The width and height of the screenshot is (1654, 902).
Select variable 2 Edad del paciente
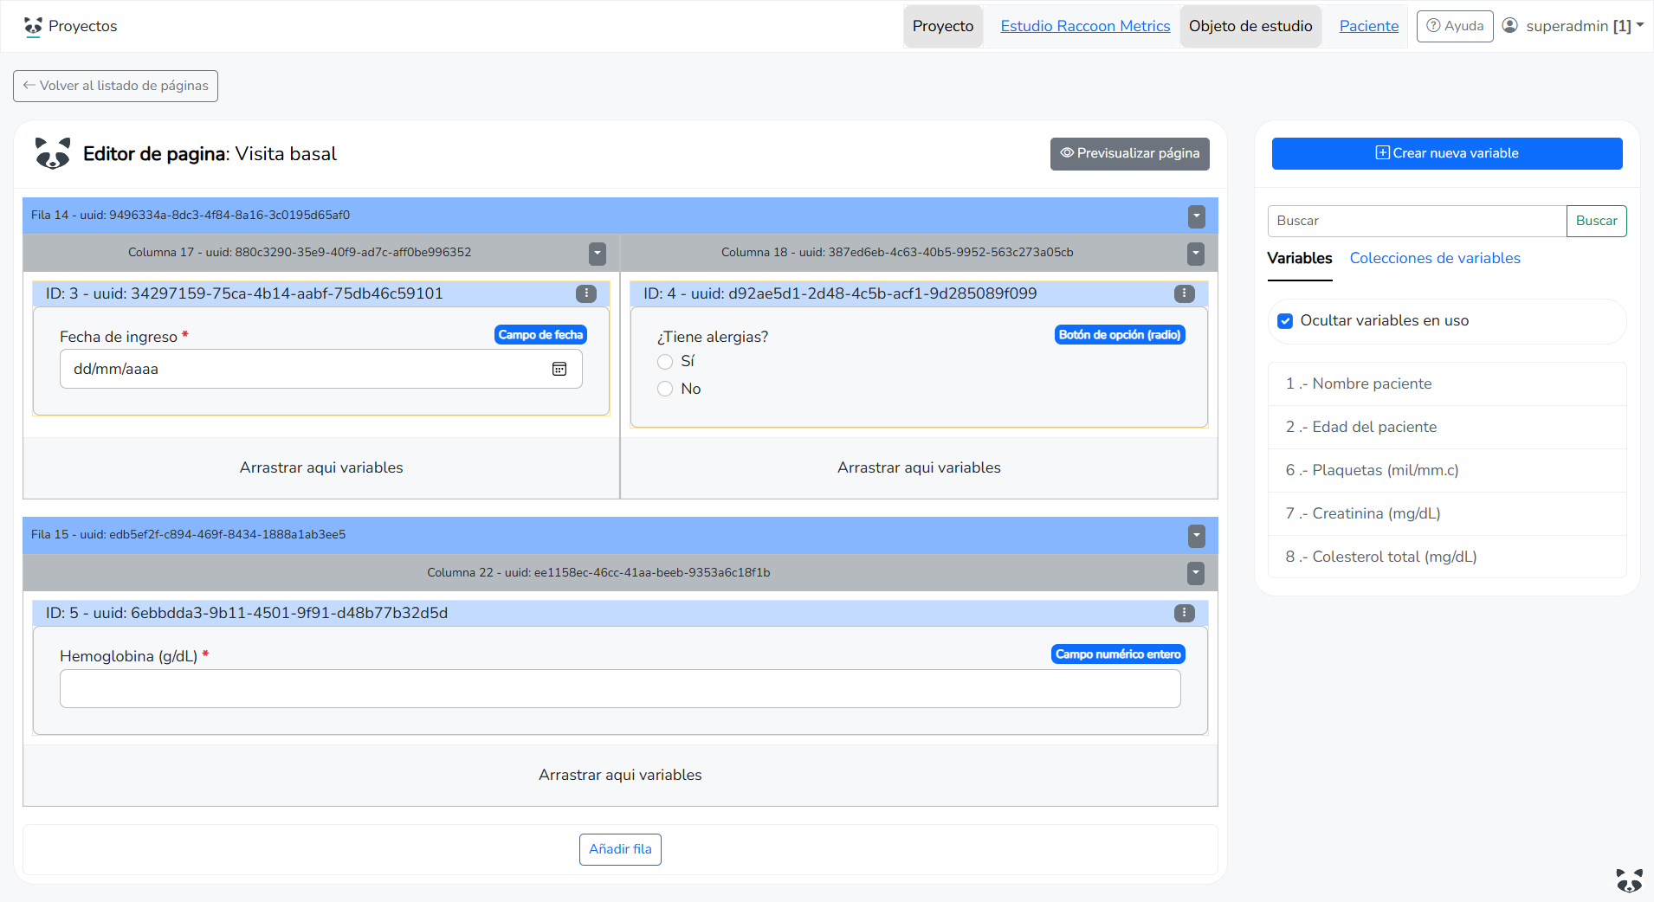(x=1447, y=427)
